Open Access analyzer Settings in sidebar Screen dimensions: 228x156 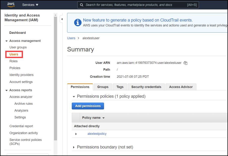pos(20,117)
